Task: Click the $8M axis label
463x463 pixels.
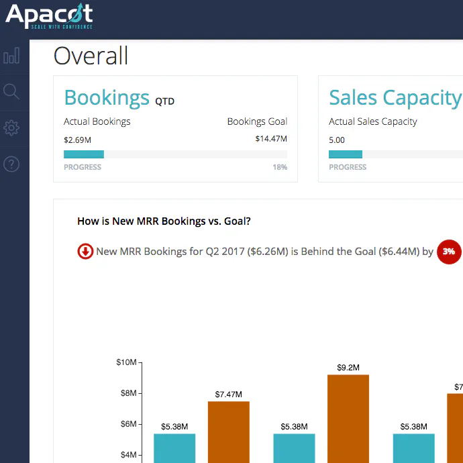Action: tap(128, 393)
